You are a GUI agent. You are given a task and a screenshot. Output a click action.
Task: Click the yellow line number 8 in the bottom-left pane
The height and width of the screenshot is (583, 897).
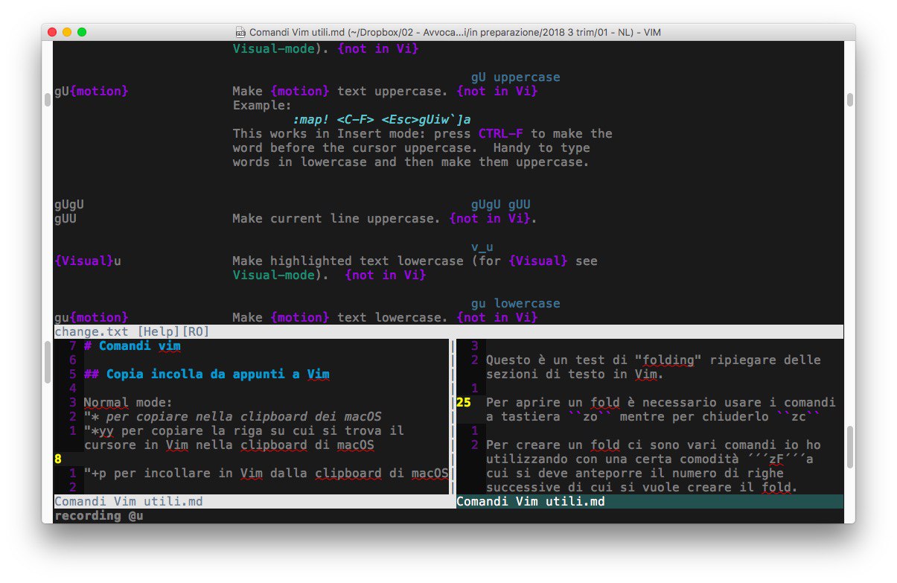tap(58, 459)
